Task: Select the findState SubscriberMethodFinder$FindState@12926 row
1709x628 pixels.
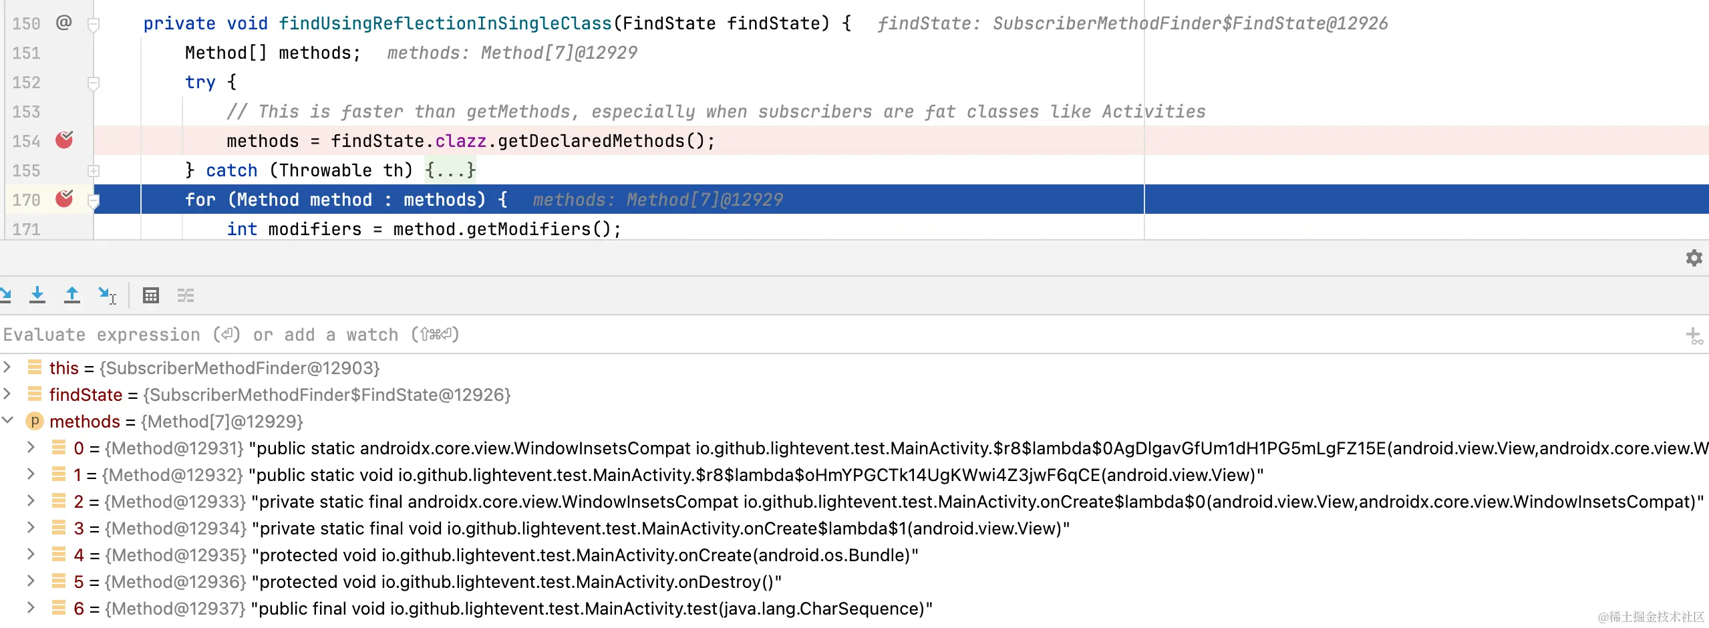Action: [x=854, y=395]
